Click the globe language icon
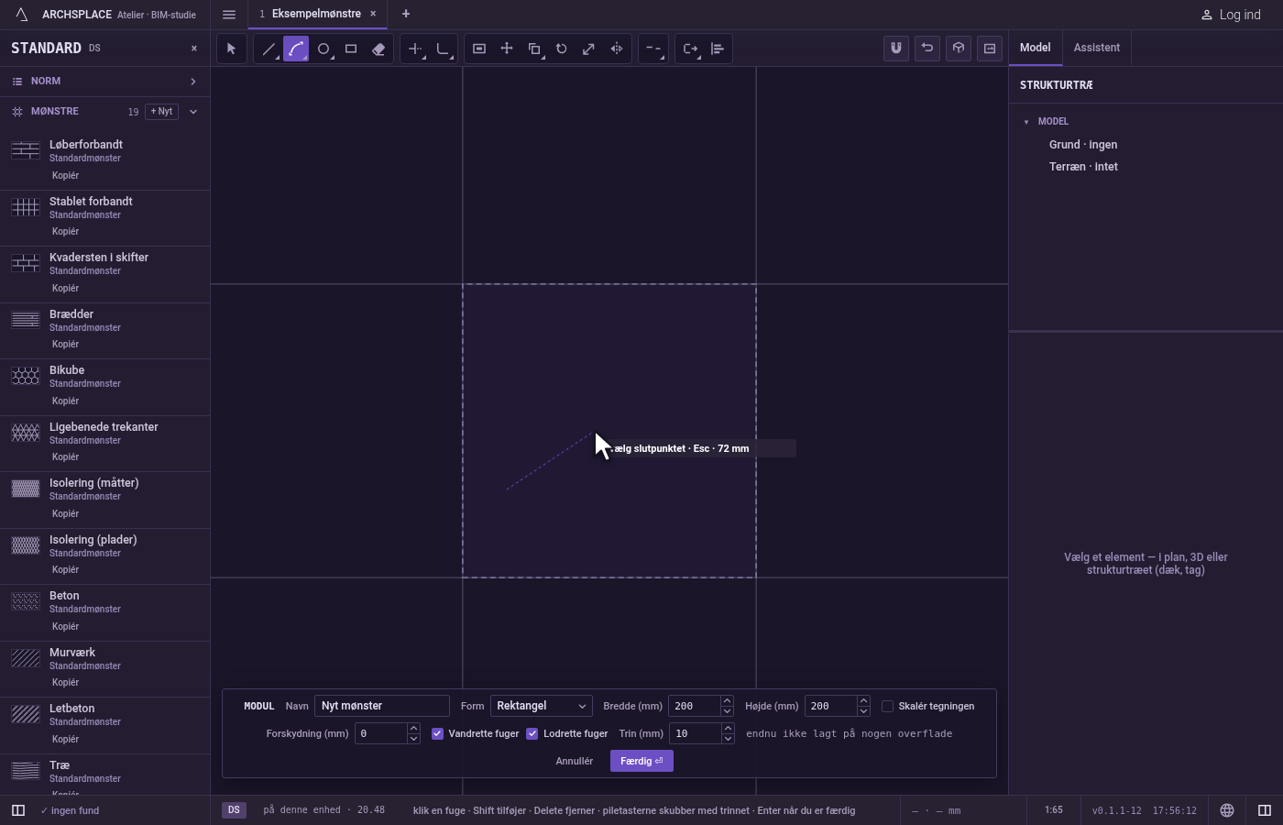This screenshot has width=1283, height=825. (x=1227, y=810)
